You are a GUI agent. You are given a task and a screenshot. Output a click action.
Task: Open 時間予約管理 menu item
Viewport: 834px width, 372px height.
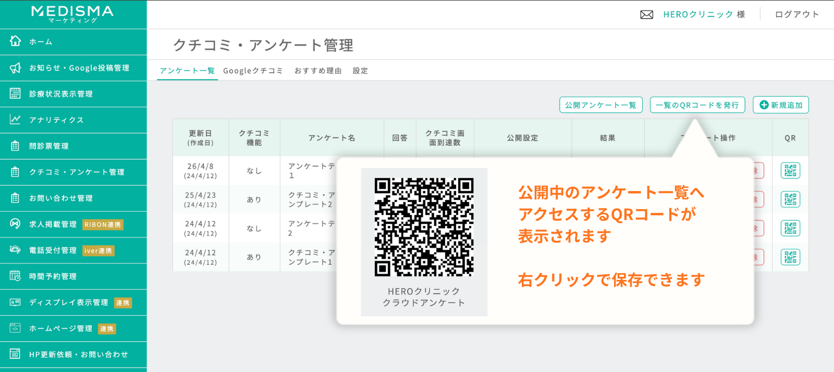pos(73,276)
